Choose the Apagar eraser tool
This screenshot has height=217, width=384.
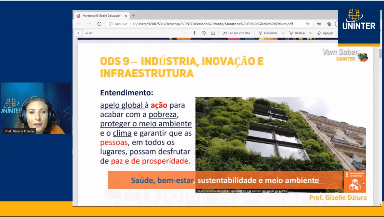click(325, 33)
